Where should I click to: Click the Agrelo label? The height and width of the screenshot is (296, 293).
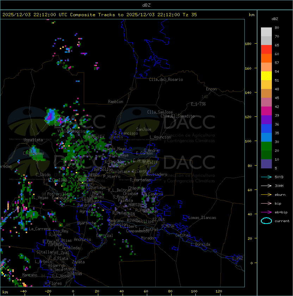click(x=86, y=211)
